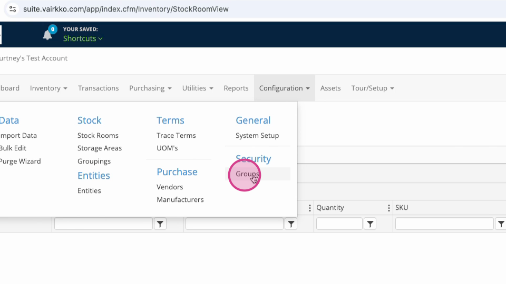Open the site info icon in address bar
This screenshot has height=284, width=506.
pyautogui.click(x=13, y=9)
